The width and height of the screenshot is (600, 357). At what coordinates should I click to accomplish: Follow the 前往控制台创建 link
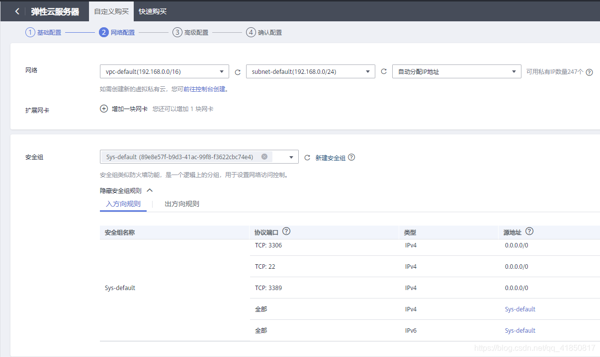[x=205, y=89]
